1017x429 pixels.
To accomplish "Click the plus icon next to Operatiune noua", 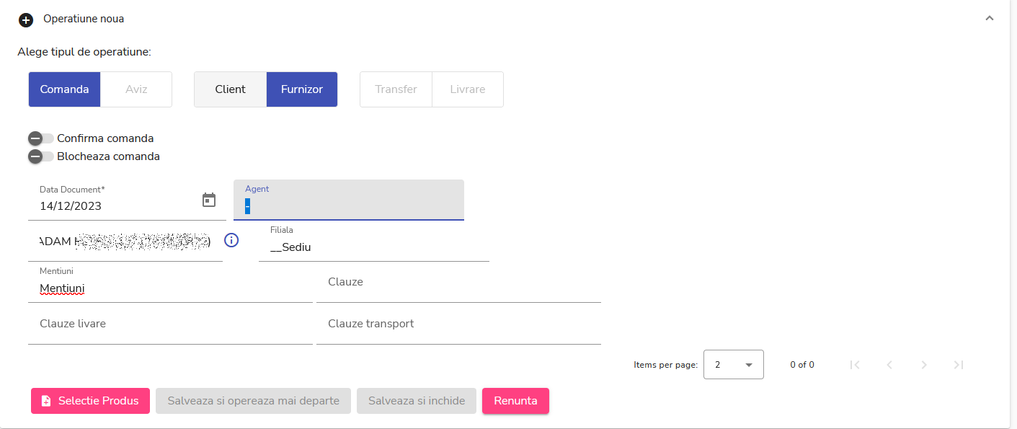I will [x=26, y=19].
